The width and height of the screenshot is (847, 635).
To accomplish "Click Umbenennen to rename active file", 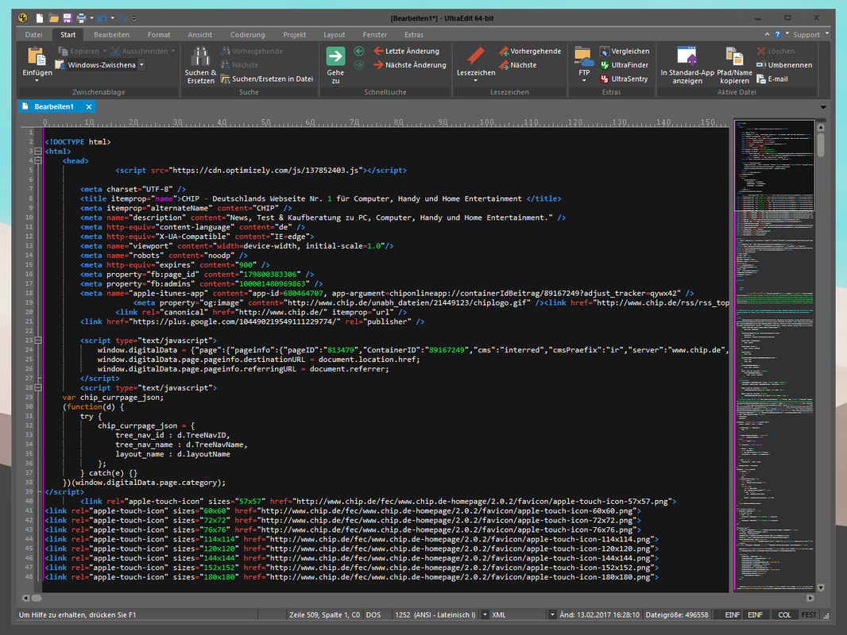I will click(x=784, y=65).
